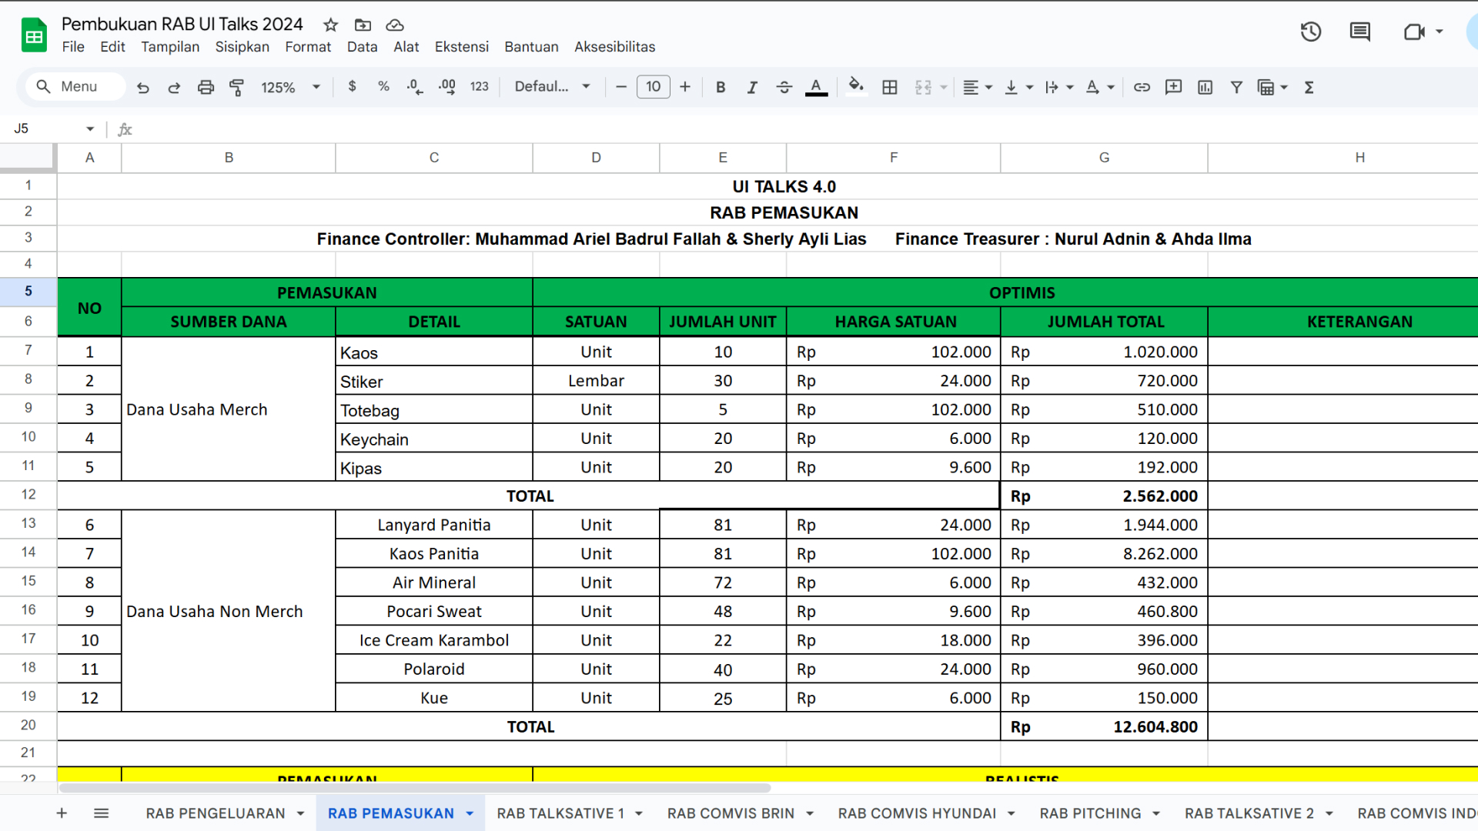Screen dimensions: 1478x831
Task: Toggle bold formatting
Action: 721,87
